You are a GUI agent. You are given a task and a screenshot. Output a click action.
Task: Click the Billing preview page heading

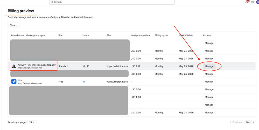point(21,11)
